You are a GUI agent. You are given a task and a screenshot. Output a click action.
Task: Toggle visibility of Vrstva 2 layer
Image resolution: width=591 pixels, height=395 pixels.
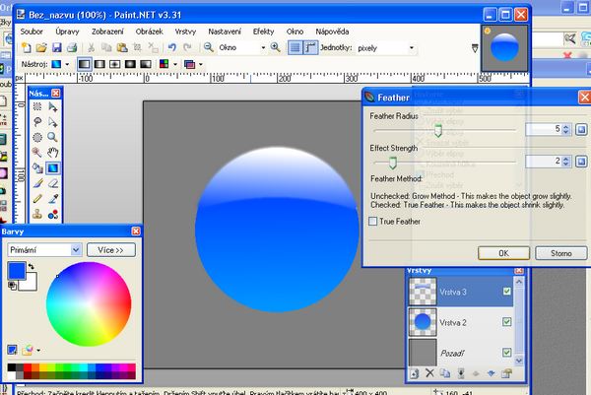(506, 322)
